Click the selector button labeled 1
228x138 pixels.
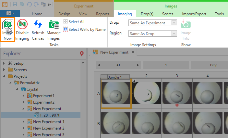tap(166, 65)
